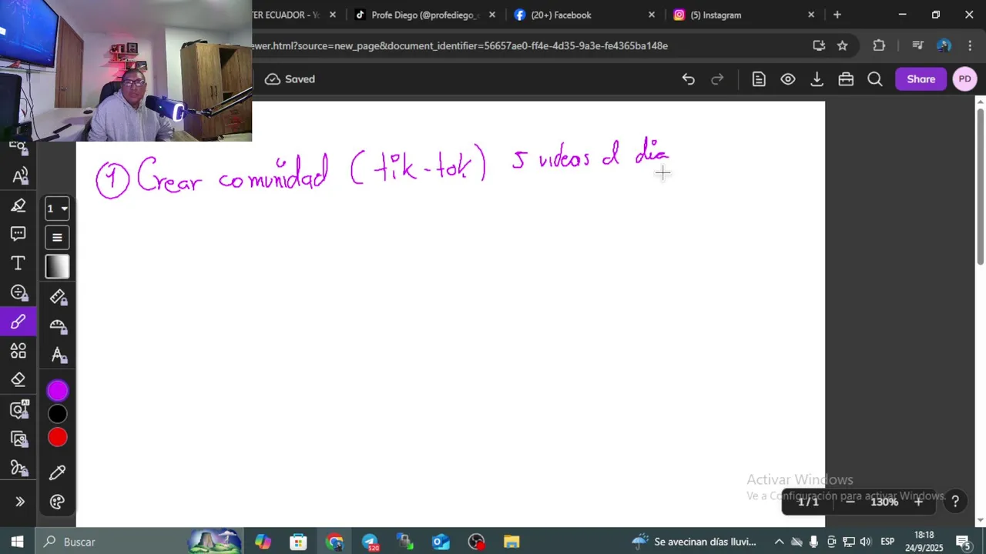The width and height of the screenshot is (986, 554).
Task: Open the math symbols tool
Action: point(18,292)
